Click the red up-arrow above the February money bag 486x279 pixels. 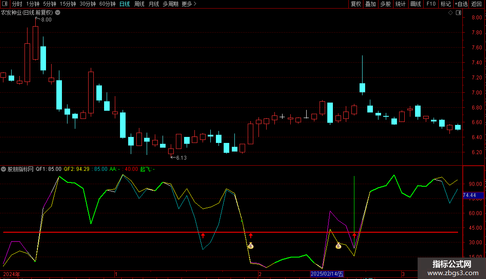pos(251,236)
